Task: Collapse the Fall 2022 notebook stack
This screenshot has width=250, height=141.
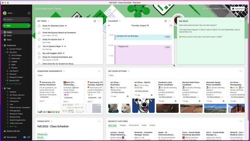Action: [x=5, y=52]
